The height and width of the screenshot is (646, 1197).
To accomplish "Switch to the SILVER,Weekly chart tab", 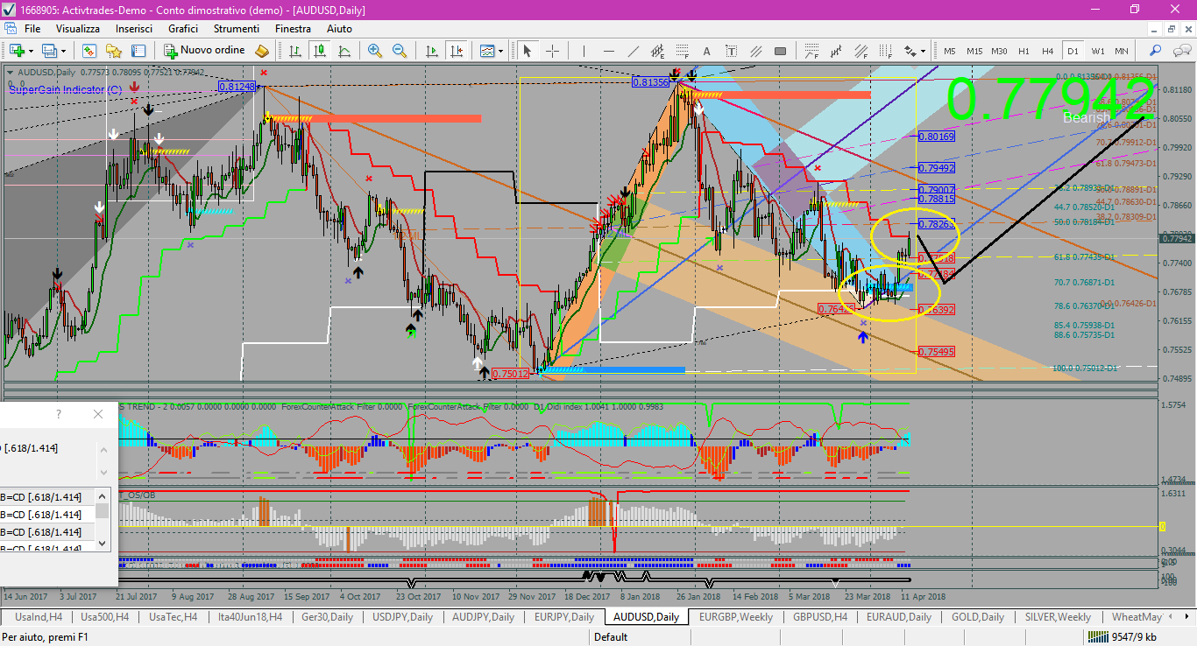I will click(1058, 617).
